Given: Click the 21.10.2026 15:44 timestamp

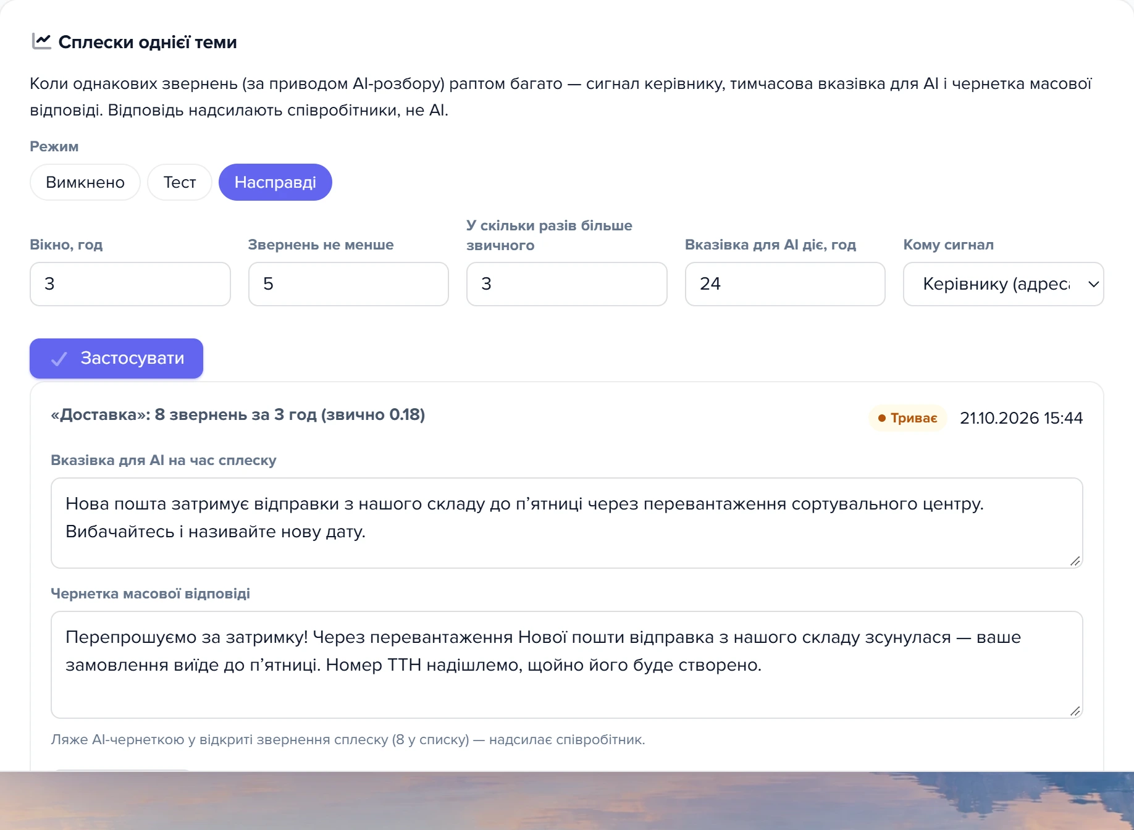Looking at the screenshot, I should click(1021, 418).
